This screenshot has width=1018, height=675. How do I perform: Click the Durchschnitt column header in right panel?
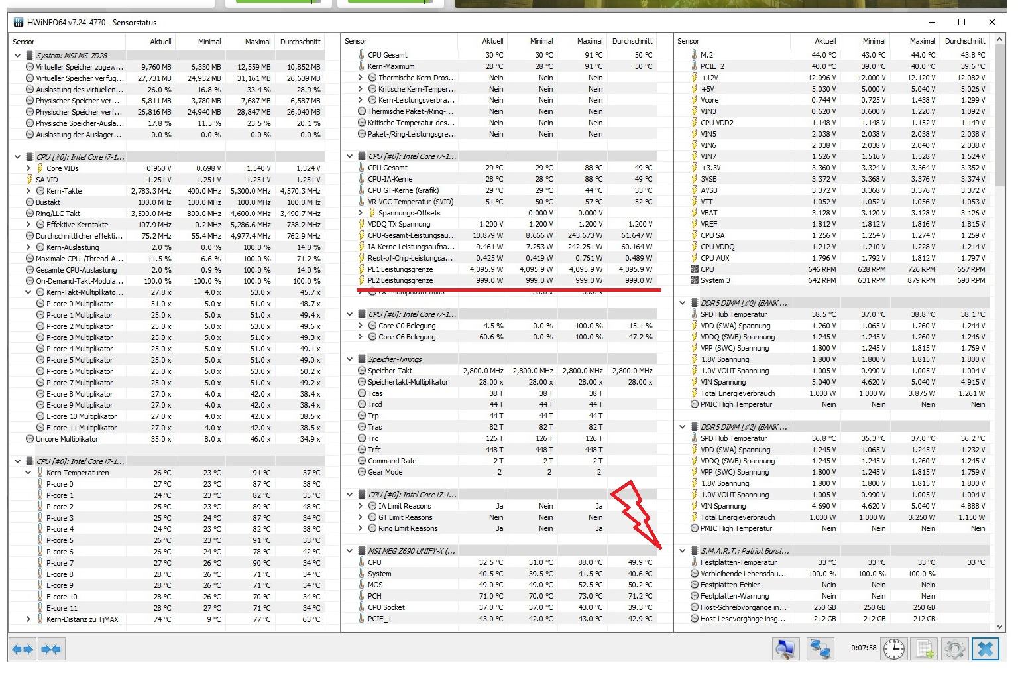(x=964, y=41)
